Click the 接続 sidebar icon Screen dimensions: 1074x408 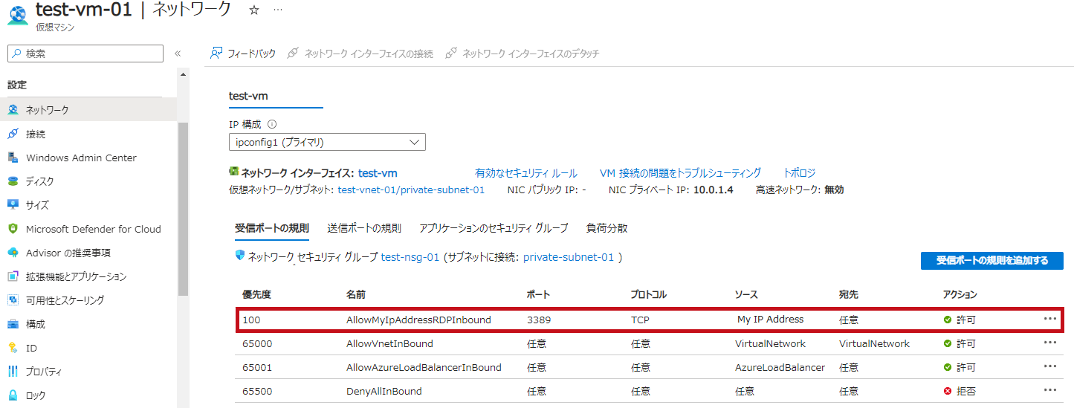click(x=13, y=134)
